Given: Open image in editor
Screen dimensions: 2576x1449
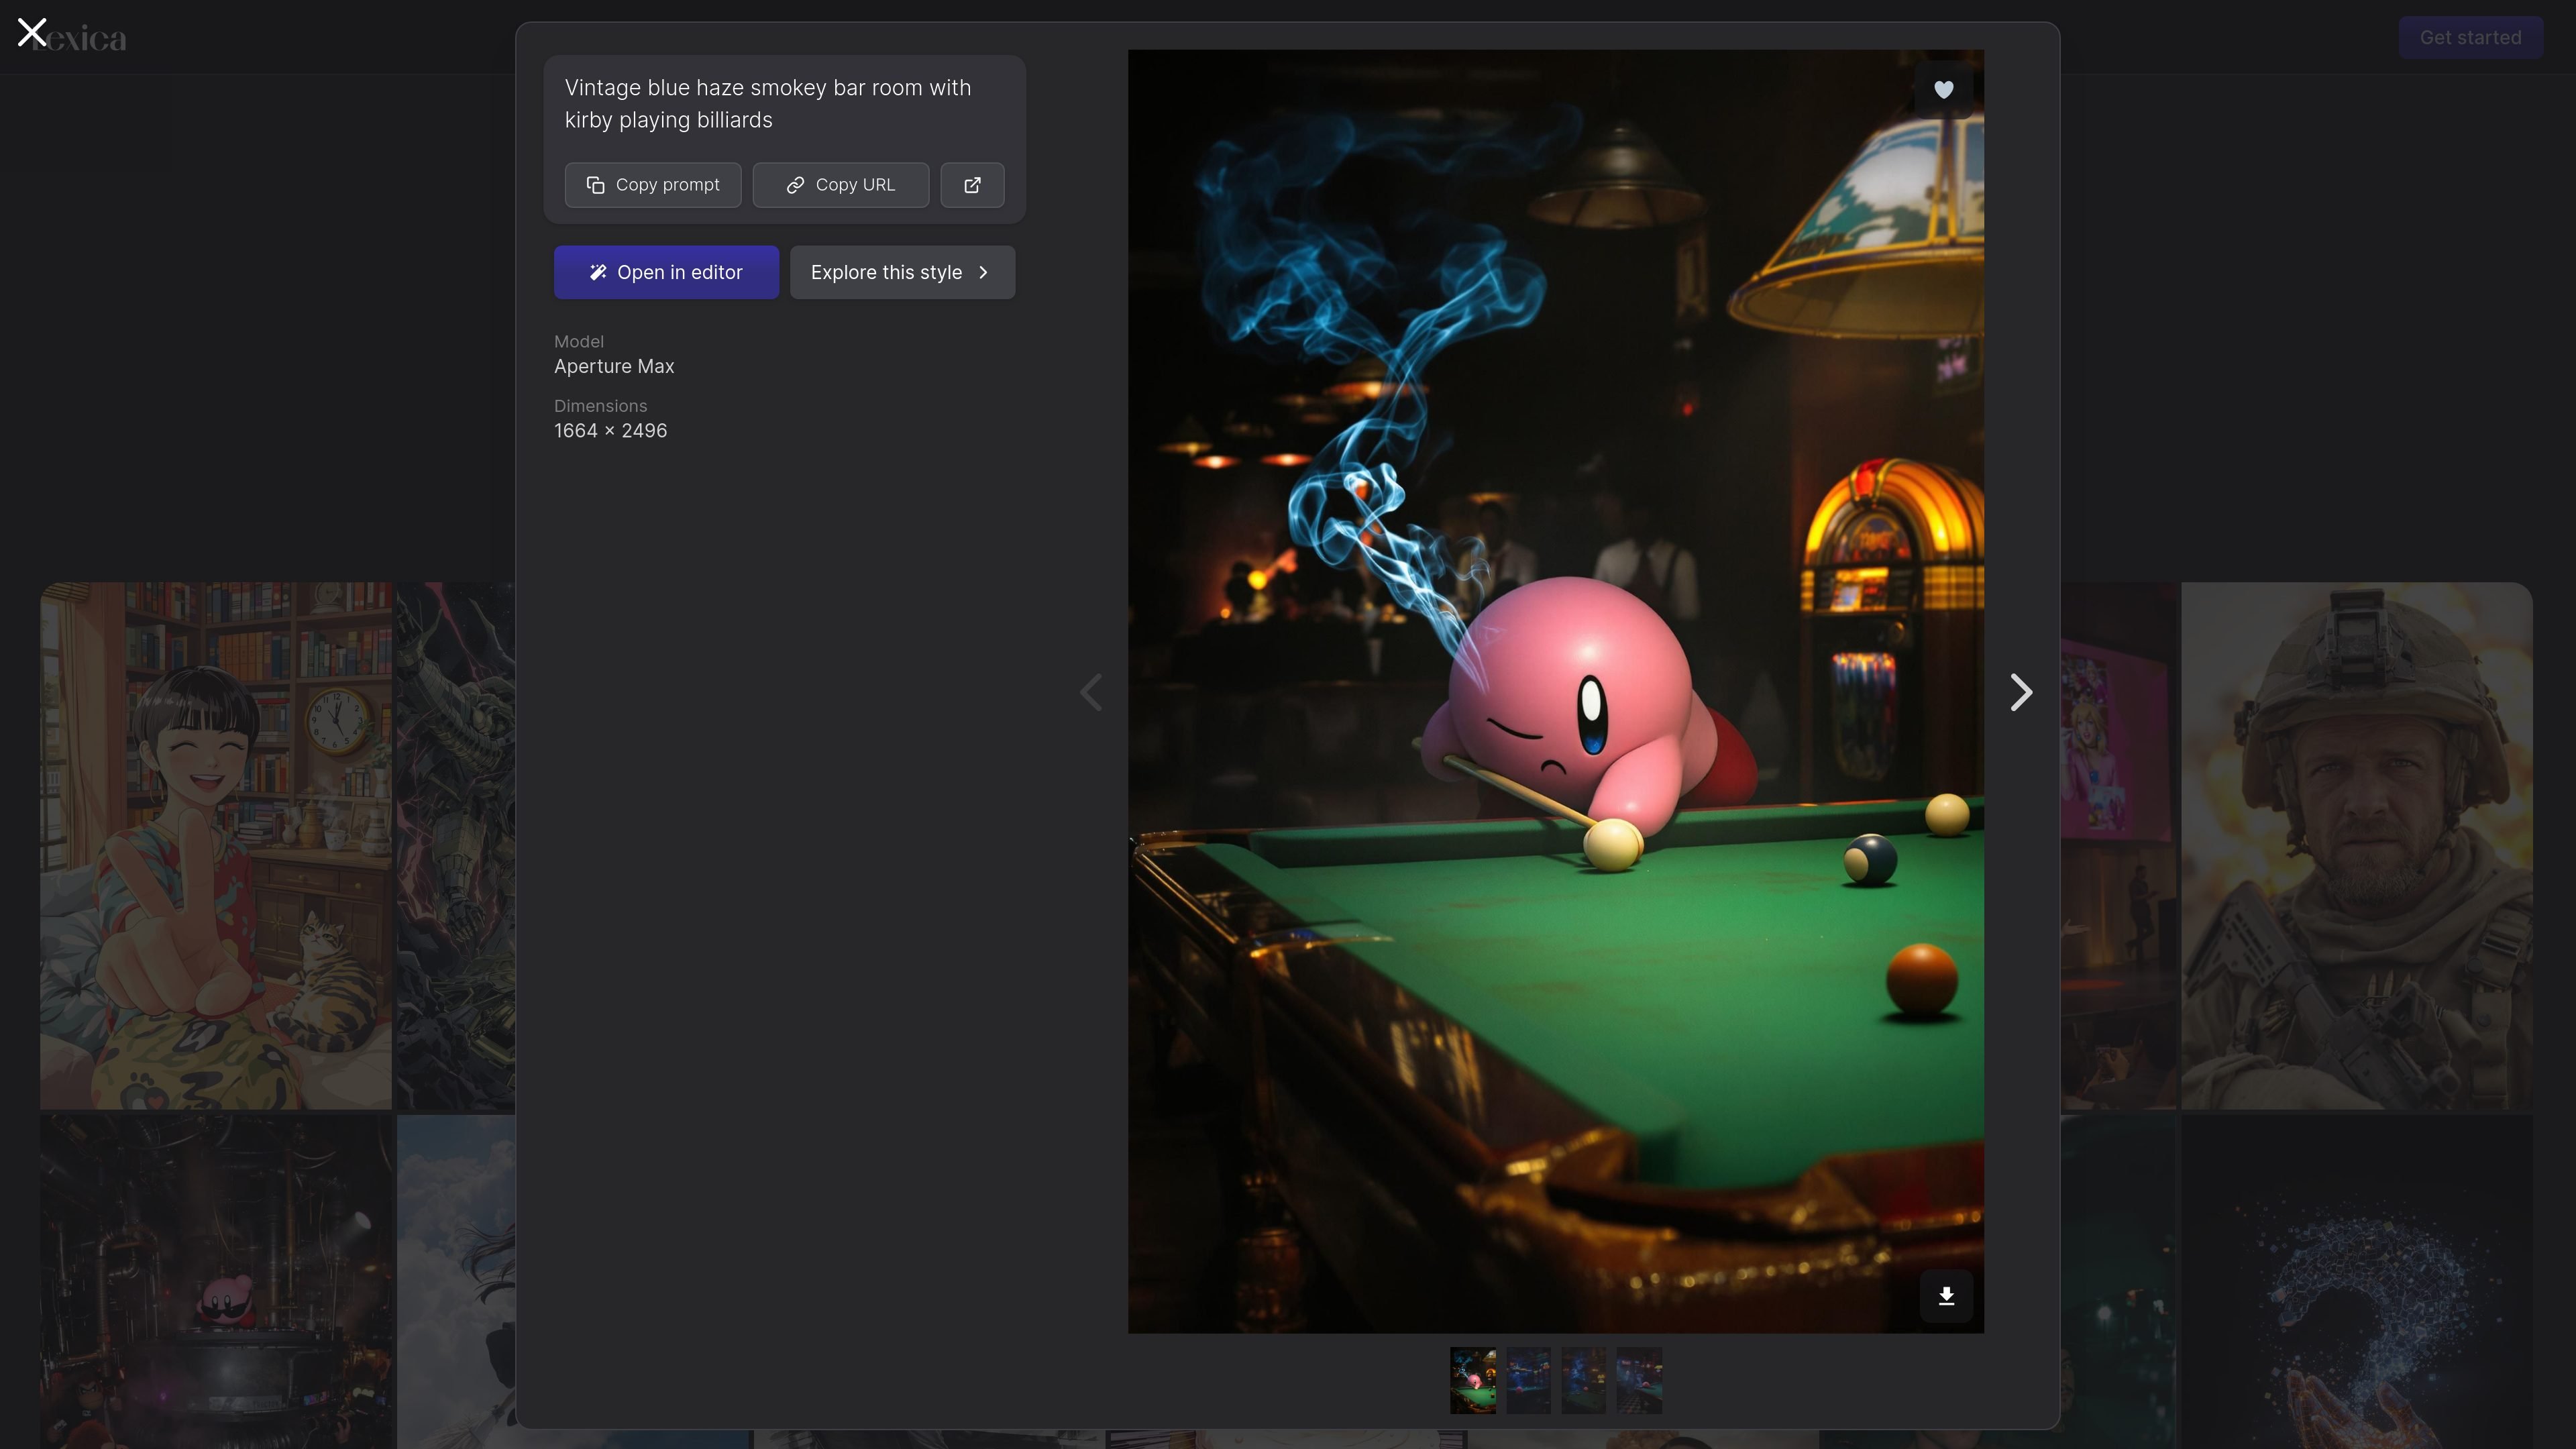Looking at the screenshot, I should pyautogui.click(x=666, y=272).
